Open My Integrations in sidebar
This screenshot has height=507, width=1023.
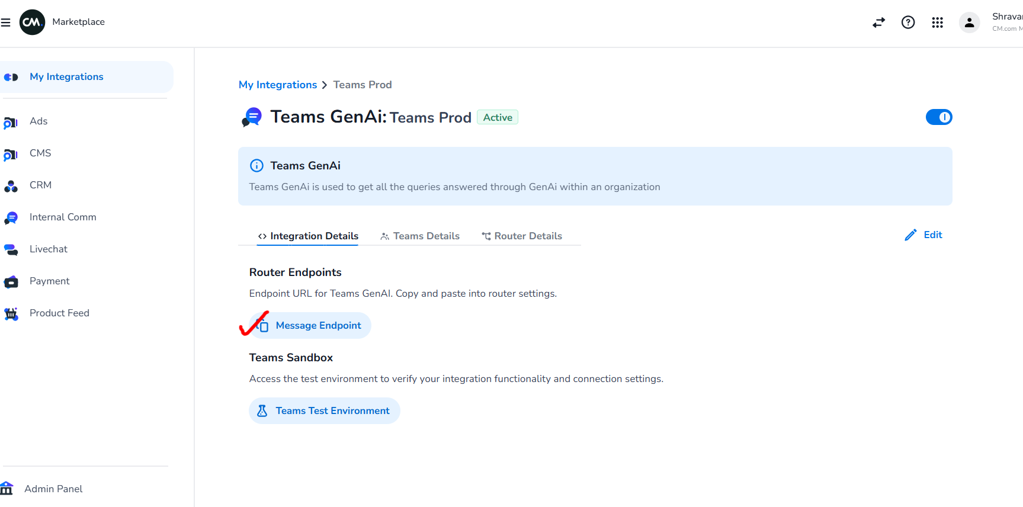tap(87, 77)
